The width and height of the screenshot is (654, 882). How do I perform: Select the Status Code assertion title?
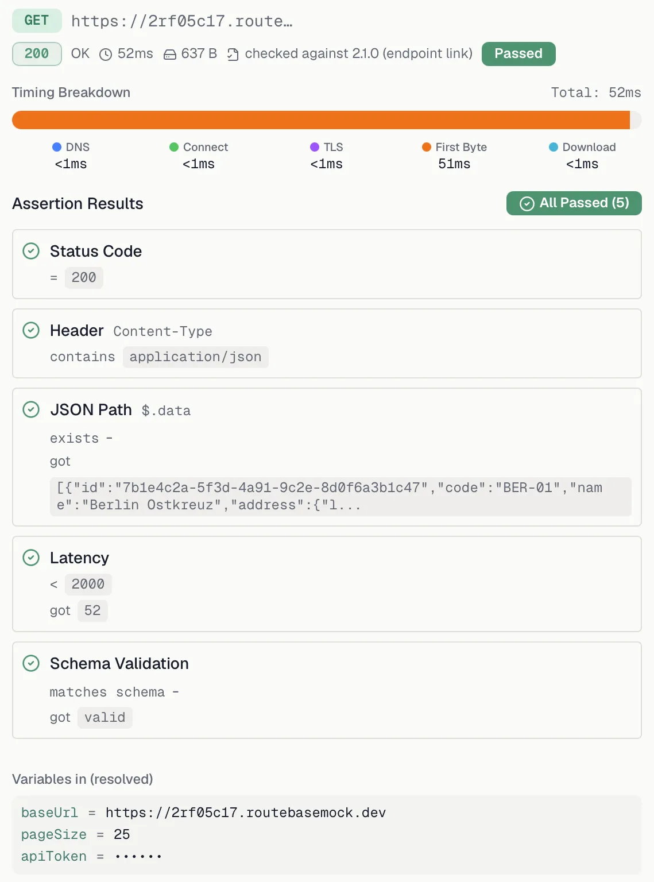tap(96, 251)
